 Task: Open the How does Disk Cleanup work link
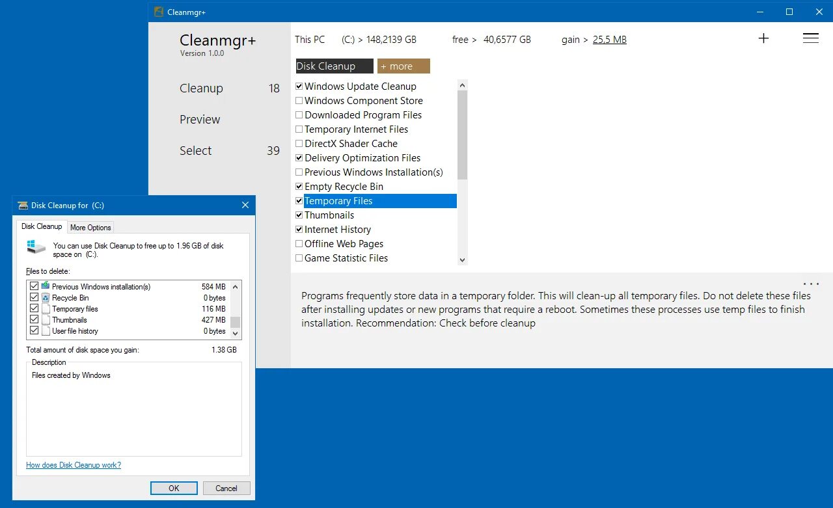coord(74,465)
